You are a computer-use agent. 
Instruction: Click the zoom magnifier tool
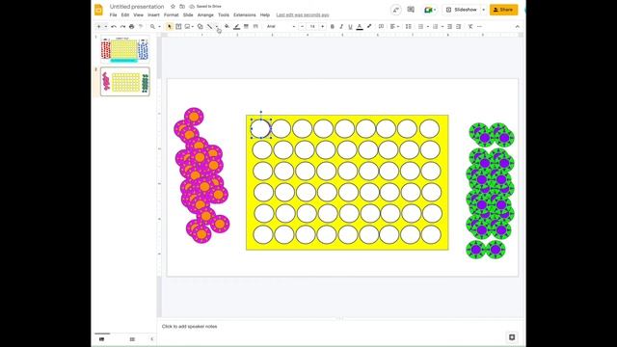click(x=152, y=26)
